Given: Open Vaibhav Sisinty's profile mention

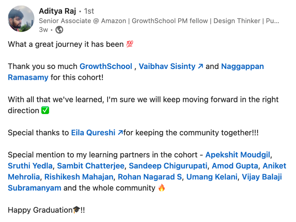Looking at the screenshot, I should coord(167,66).
